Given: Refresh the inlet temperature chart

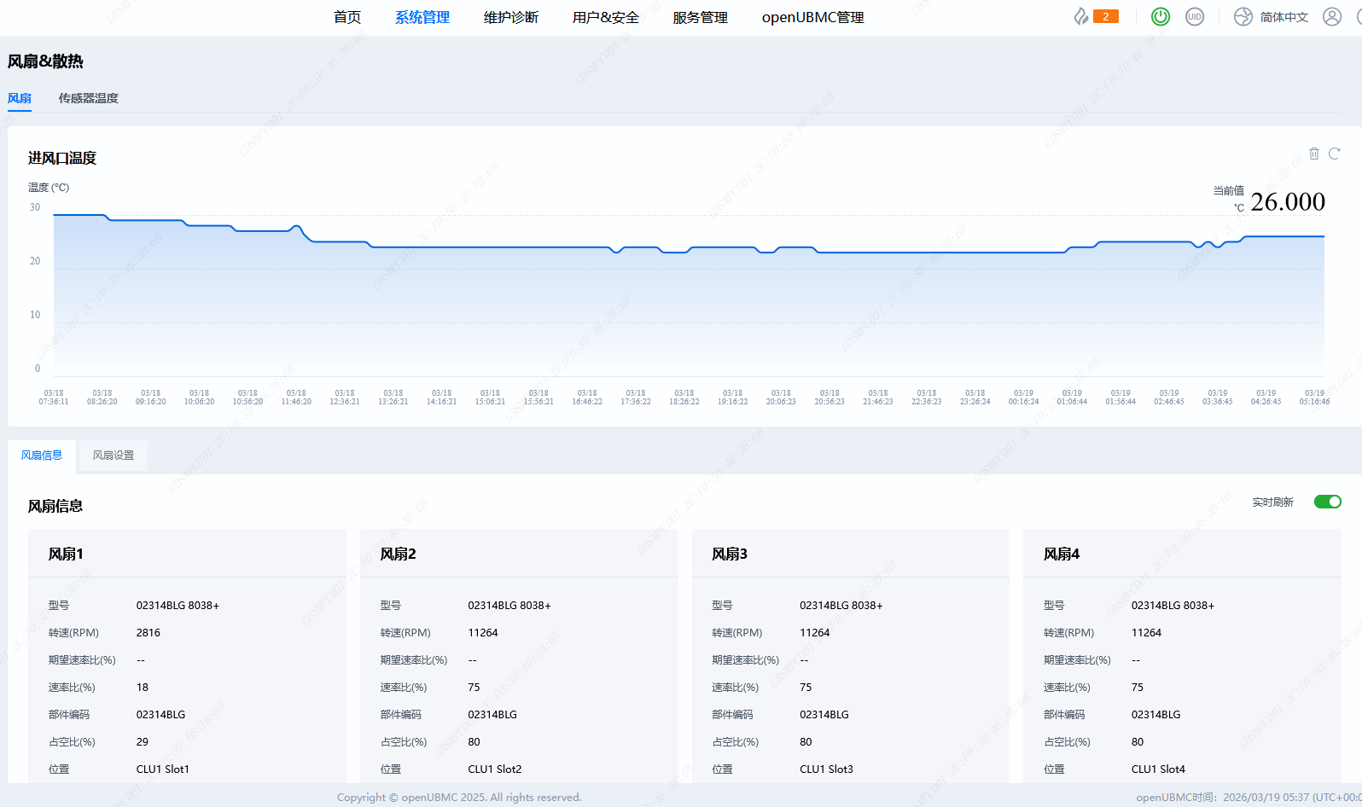Looking at the screenshot, I should [1335, 154].
